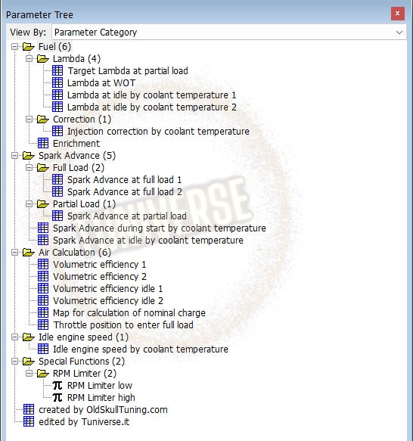Collapse the Lambda (4) branch
The height and width of the screenshot is (441, 413).
29,59
